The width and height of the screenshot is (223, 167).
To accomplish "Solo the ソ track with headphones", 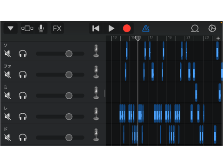I will tap(23, 54).
